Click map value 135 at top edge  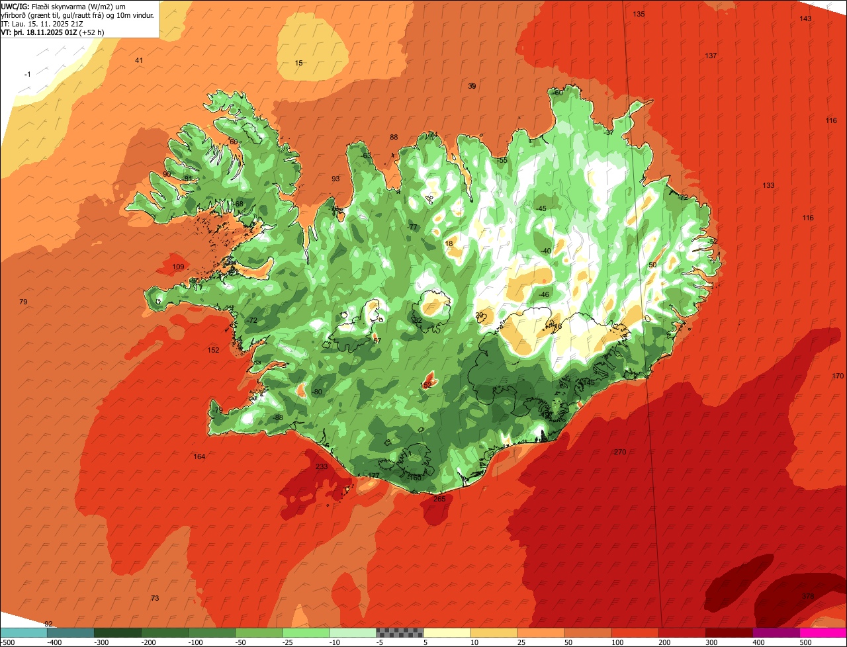coord(639,14)
